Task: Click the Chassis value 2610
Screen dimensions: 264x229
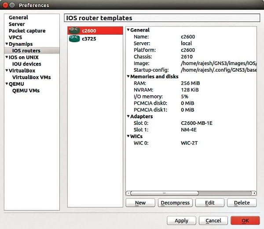Action: click(x=187, y=57)
